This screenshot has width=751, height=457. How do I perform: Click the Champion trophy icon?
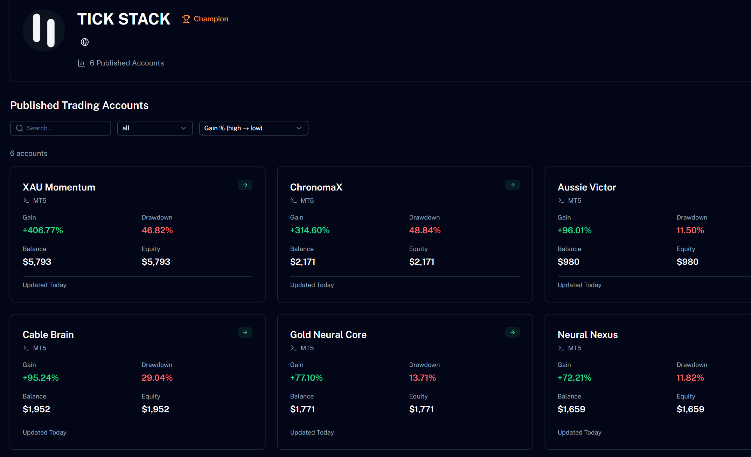click(186, 19)
